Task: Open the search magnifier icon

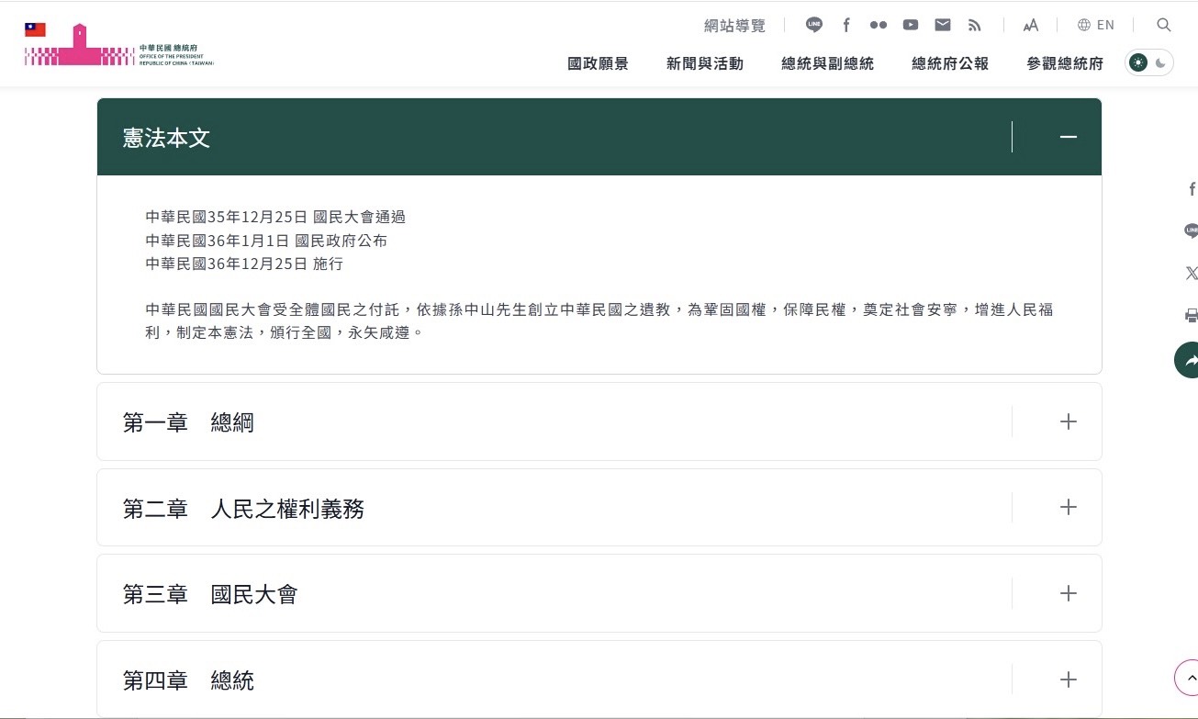Action: [1163, 25]
